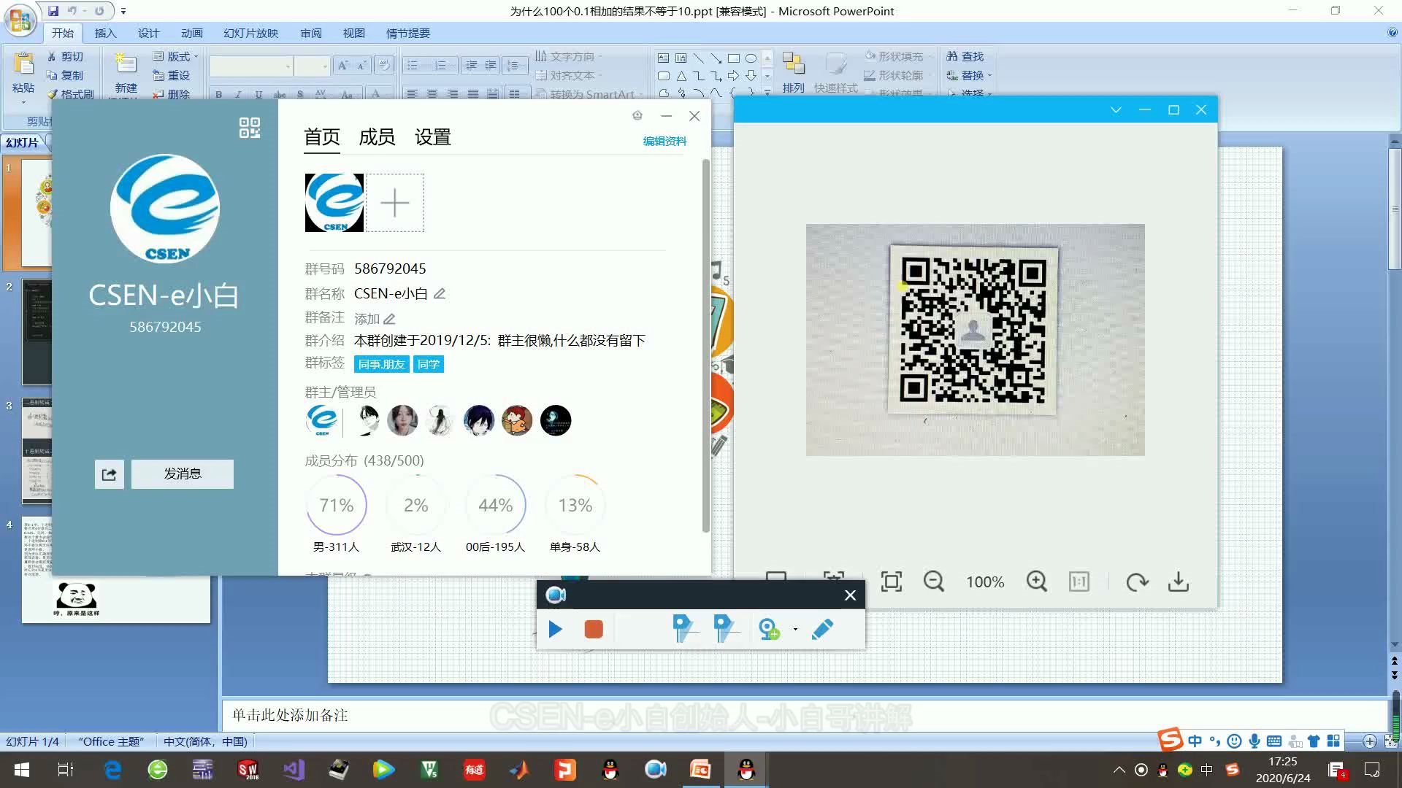Screen dimensions: 1402x788
Task: Zoom in on the QR code image
Action: (1036, 582)
